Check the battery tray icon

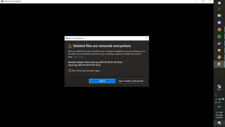tap(223, 99)
